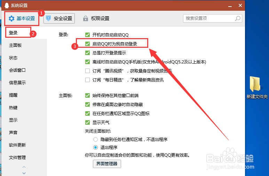The height and width of the screenshot is (176, 269).
Task: Select 信息展示 in the sidebar
Action: tap(17, 83)
